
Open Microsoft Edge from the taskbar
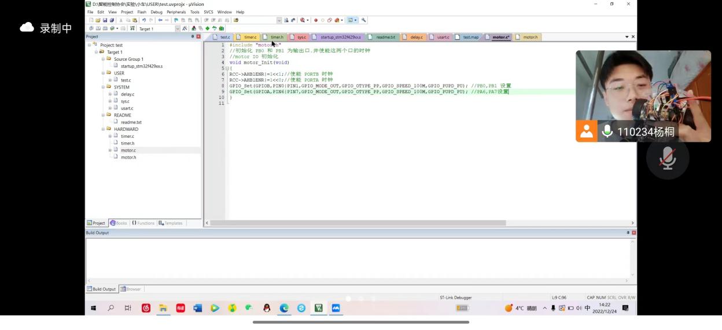pyautogui.click(x=284, y=308)
